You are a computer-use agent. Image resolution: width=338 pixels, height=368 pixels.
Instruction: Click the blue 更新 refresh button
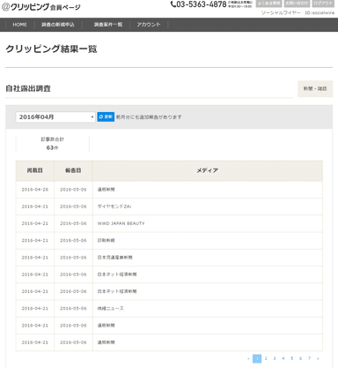[106, 116]
